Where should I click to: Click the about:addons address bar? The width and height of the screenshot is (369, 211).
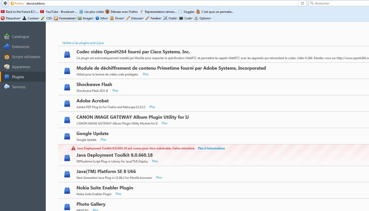pyautogui.click(x=161, y=4)
